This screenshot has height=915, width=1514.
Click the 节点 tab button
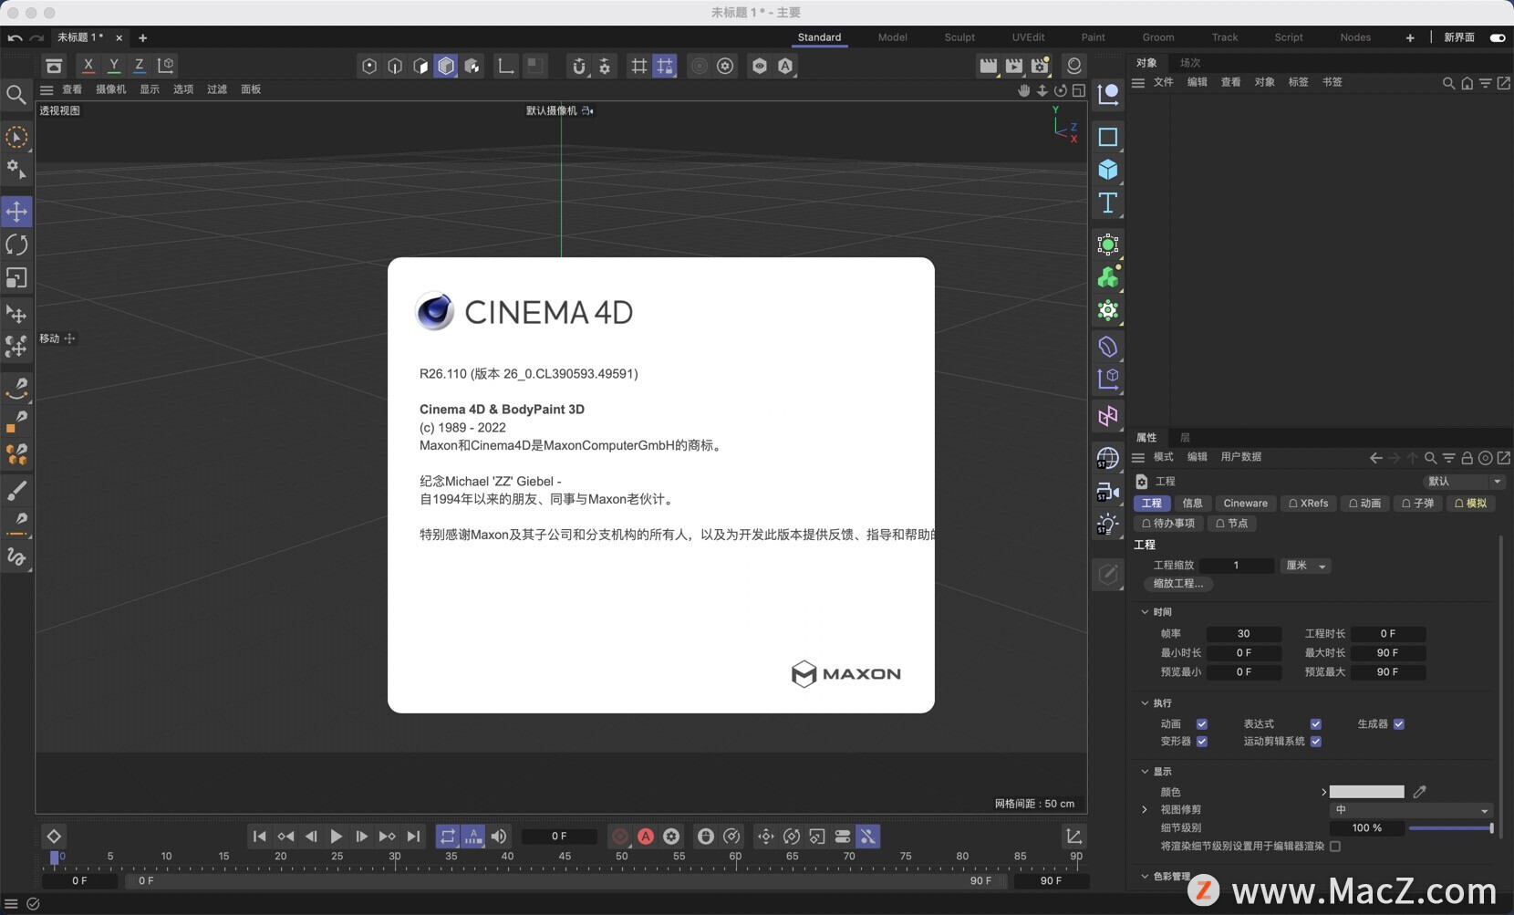(1231, 524)
